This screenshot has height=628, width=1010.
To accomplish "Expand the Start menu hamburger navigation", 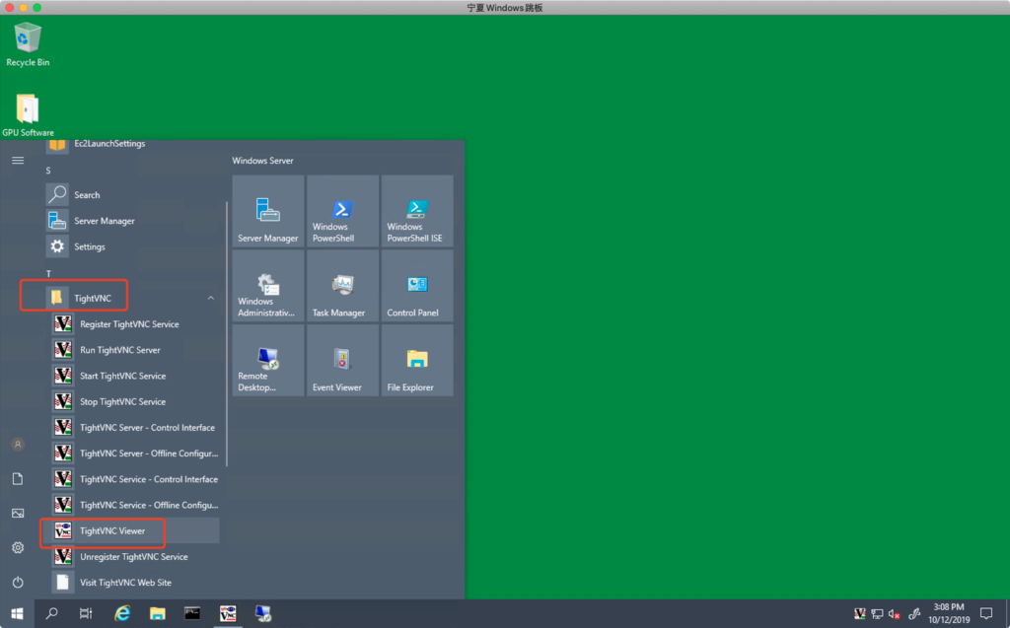I will 18,160.
